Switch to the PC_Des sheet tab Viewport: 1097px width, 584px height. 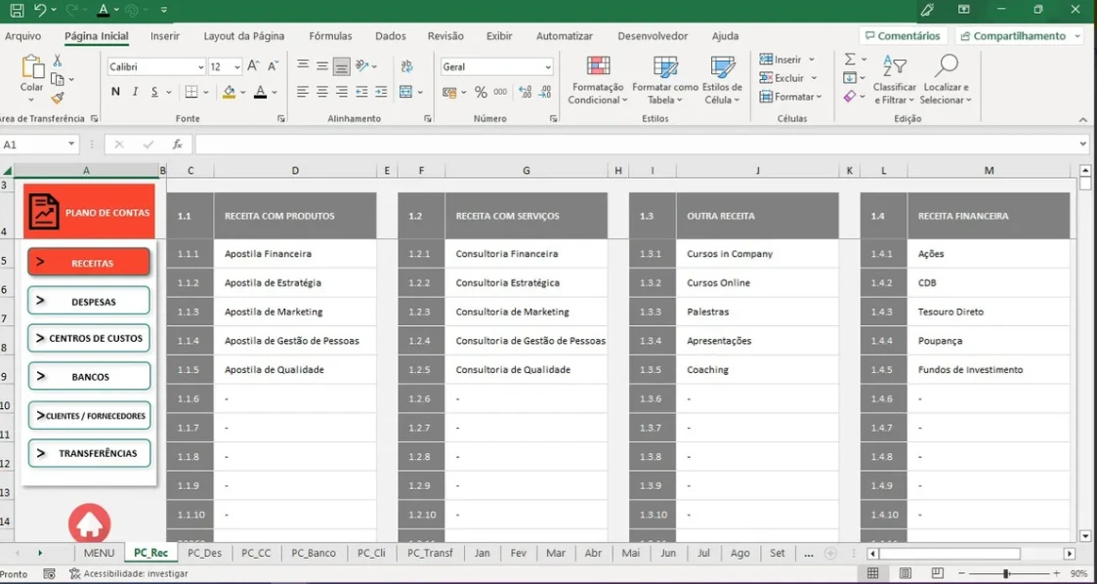point(204,553)
